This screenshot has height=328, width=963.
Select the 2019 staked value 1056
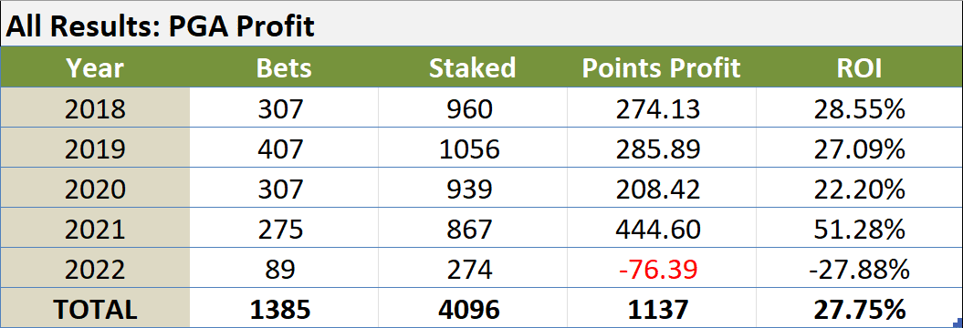point(472,149)
